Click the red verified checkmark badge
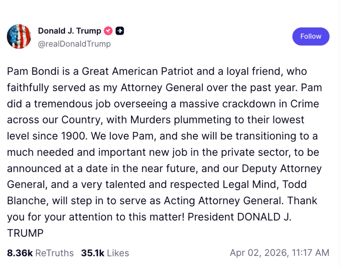340x266 pixels. click(x=109, y=31)
